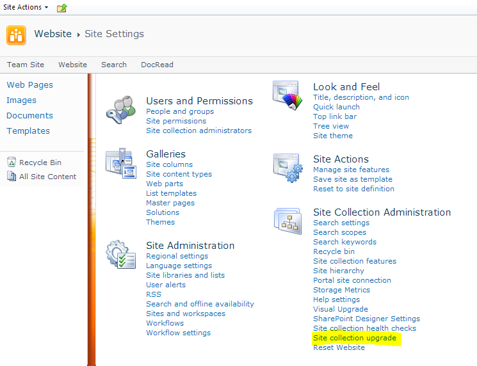Click the All Site Content document icon

[12, 176]
